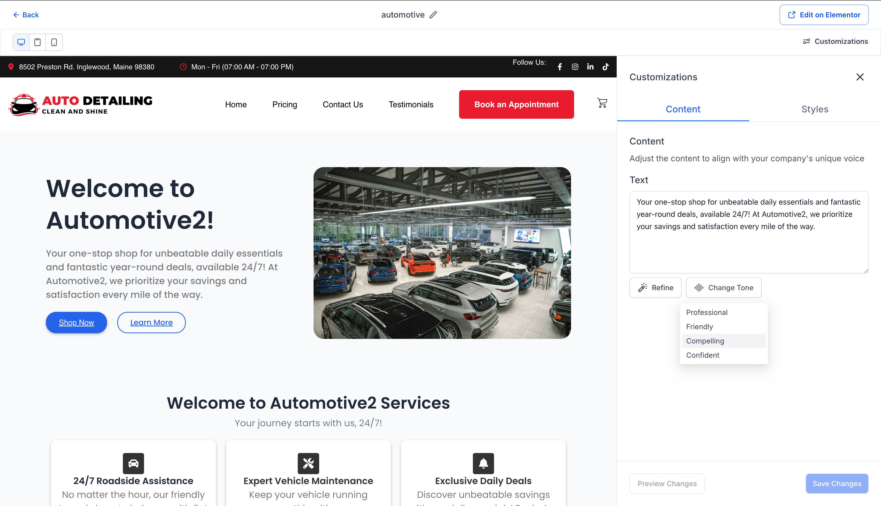The width and height of the screenshot is (881, 506).
Task: Open the Pricing menu item
Action: [284, 104]
